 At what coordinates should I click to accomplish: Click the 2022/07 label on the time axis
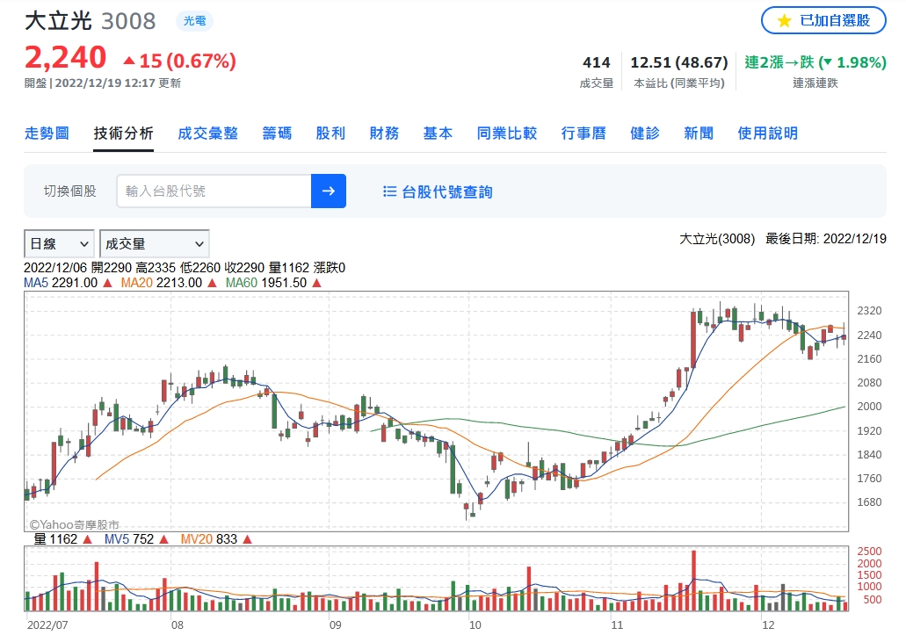pos(47,625)
